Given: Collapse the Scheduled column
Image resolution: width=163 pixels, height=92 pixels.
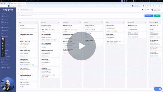Looking at the screenshot, I should coord(80,22).
